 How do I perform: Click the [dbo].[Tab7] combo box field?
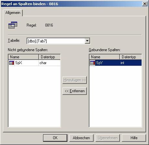coord(58,41)
